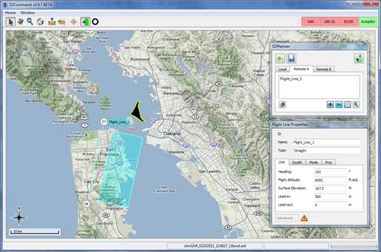The image size is (381, 252).
Task: Toggle flight line visibility eye icon
Action: click(330, 105)
